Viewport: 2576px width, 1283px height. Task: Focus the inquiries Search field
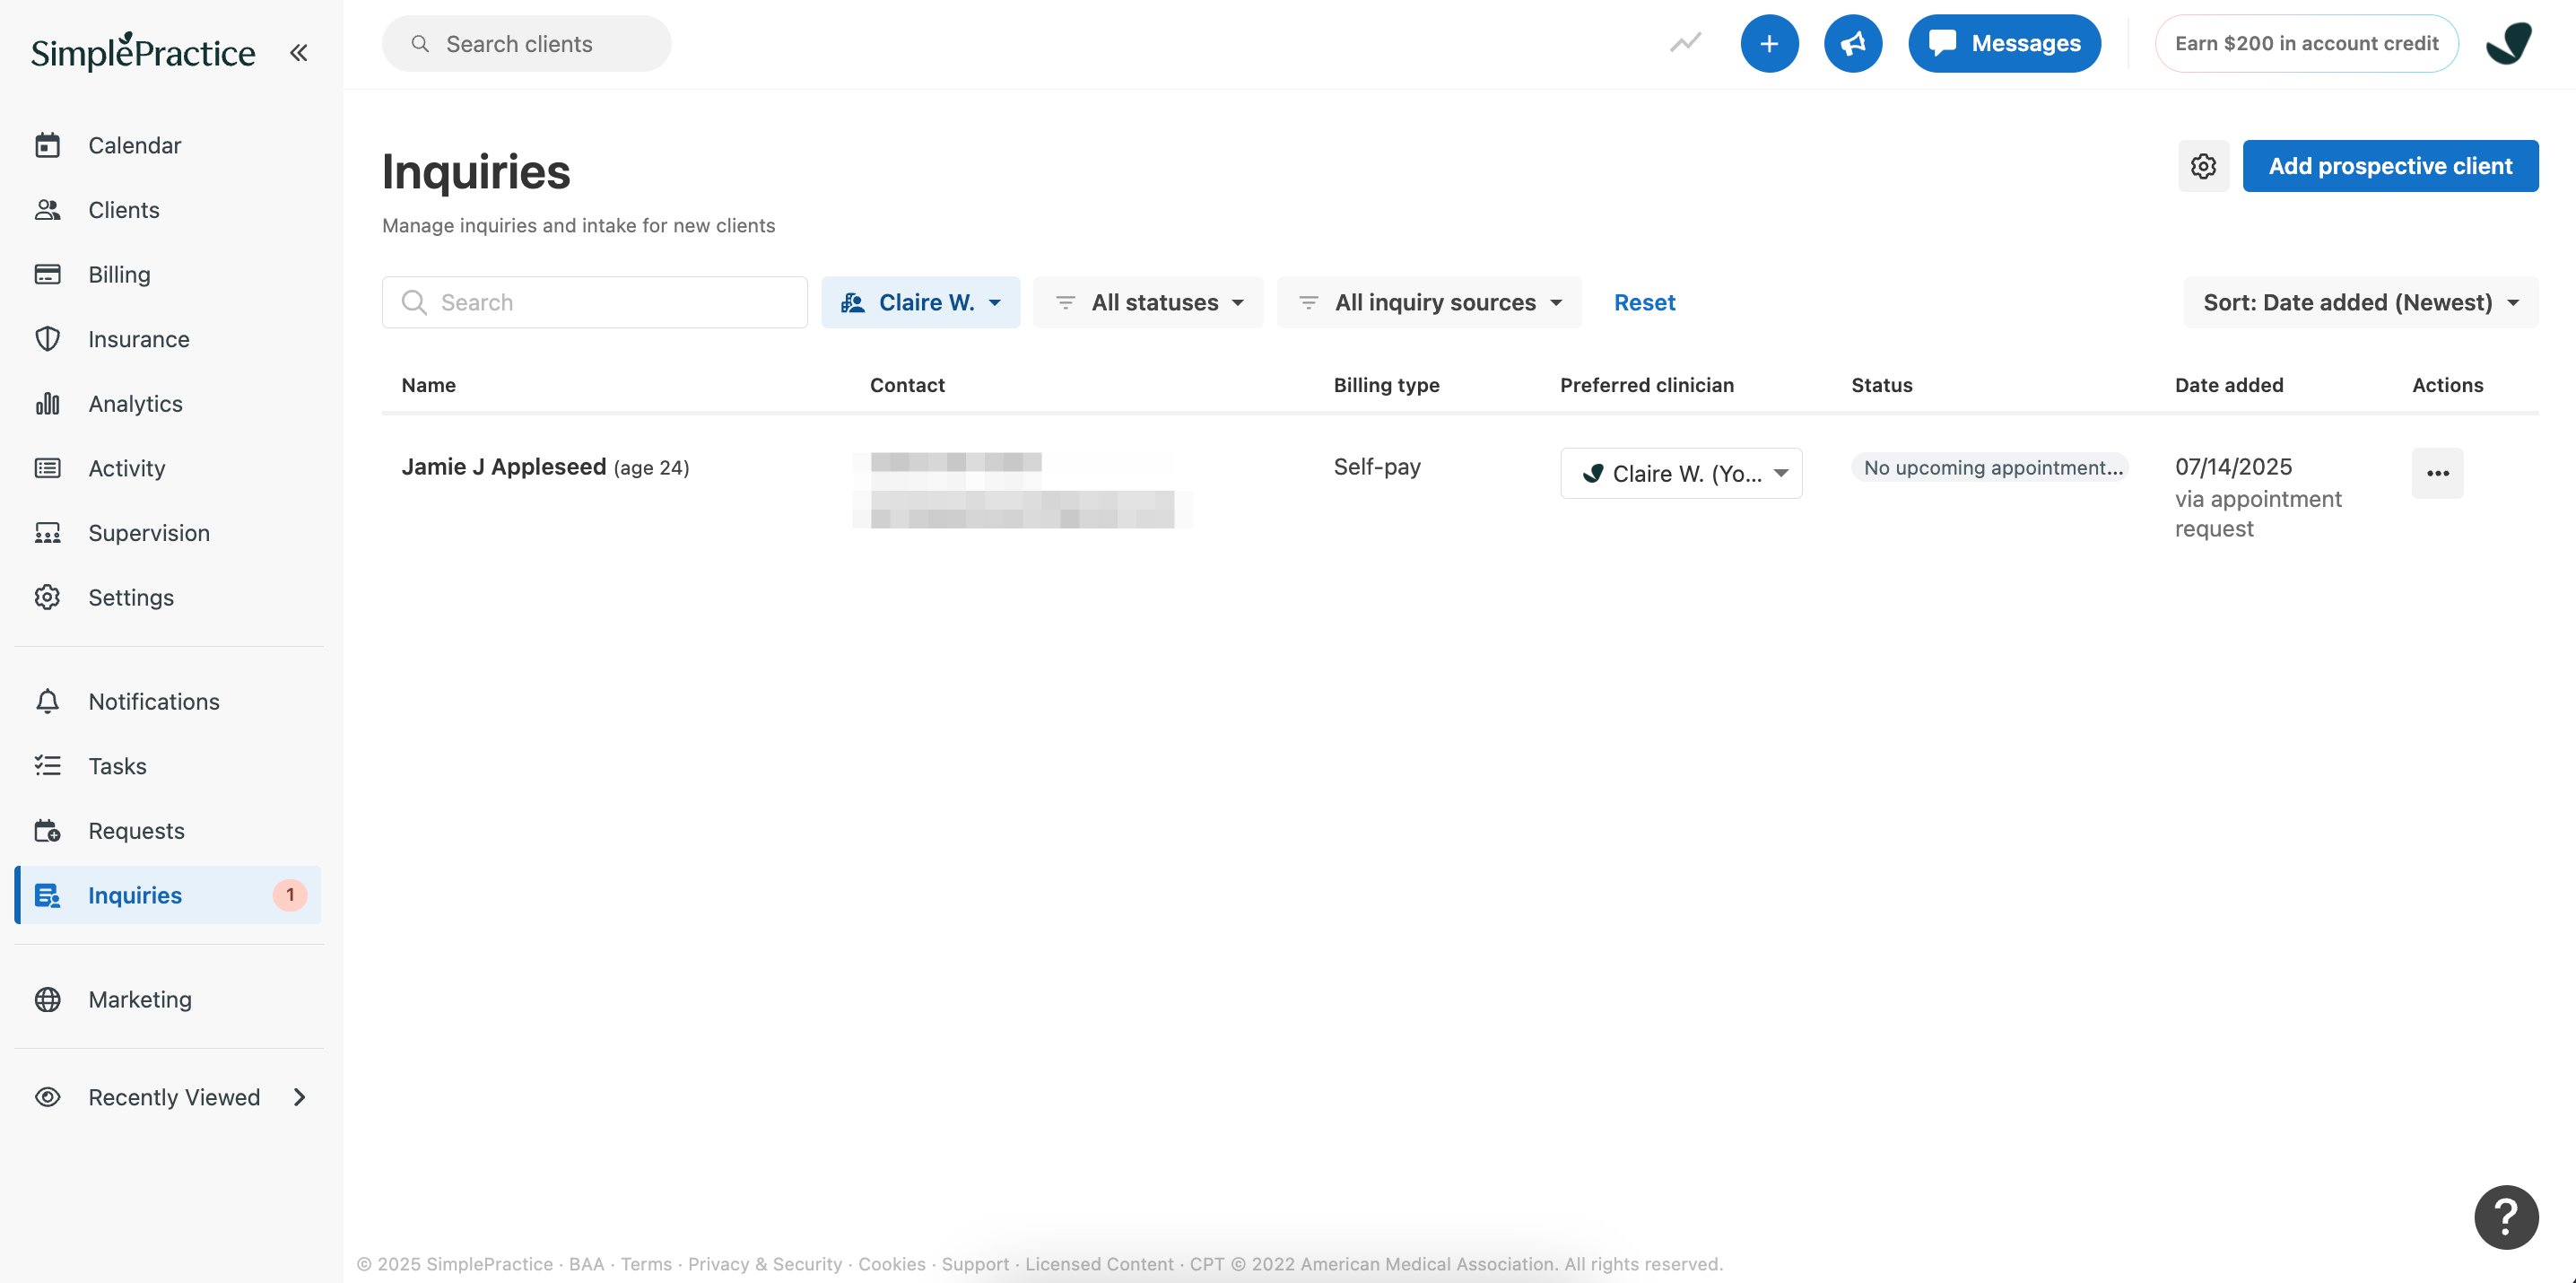pyautogui.click(x=594, y=302)
